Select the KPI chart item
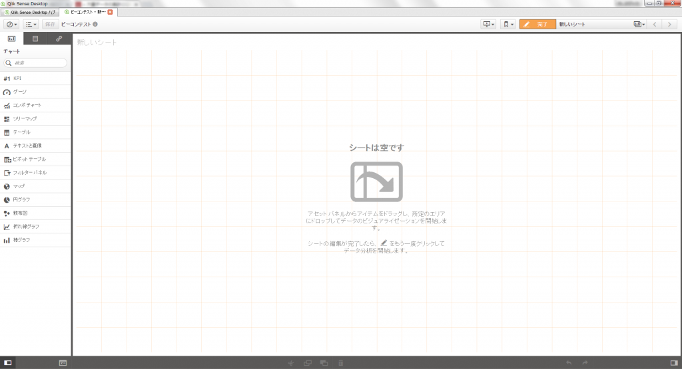Screen dimensions: 682x369 (17, 78)
